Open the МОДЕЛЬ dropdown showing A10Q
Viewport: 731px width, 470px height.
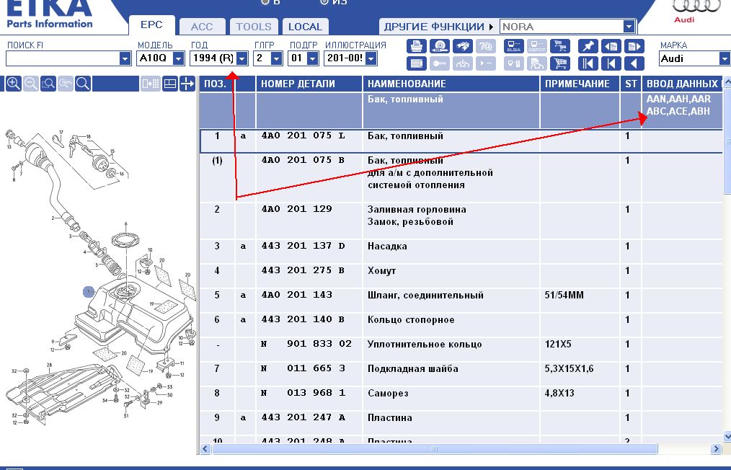click(x=179, y=59)
